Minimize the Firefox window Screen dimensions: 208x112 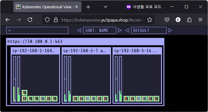click(x=172, y=7)
